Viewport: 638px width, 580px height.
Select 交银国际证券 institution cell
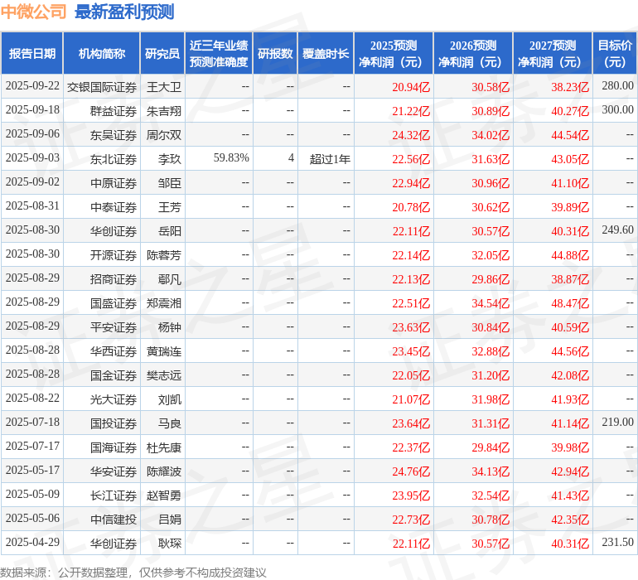coord(102,87)
